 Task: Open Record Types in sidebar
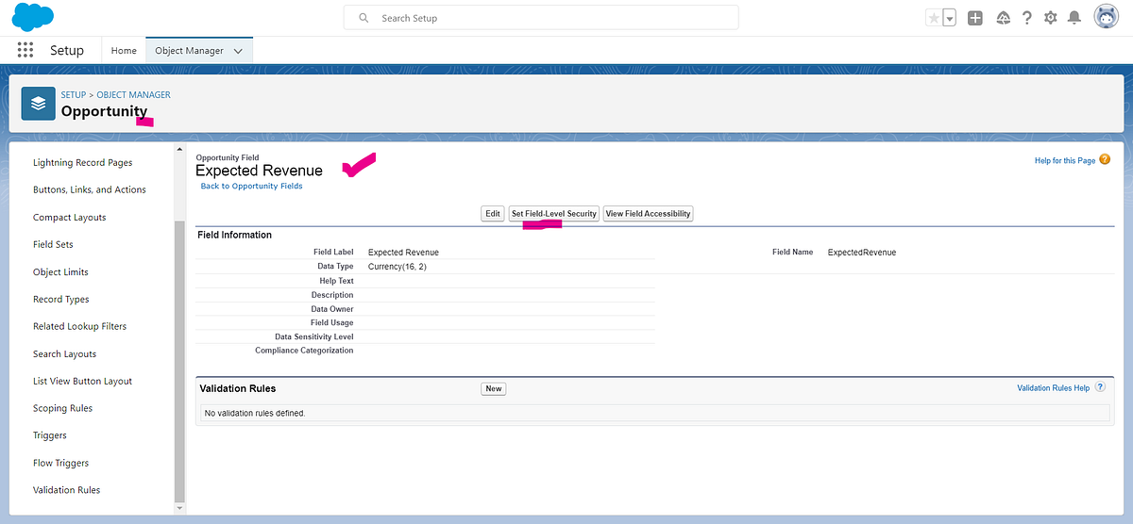pyautogui.click(x=61, y=300)
